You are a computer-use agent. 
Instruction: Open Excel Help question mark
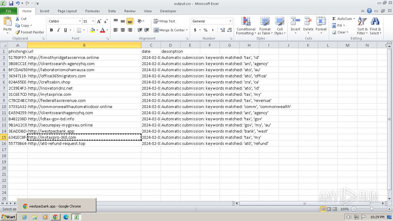coord(369,11)
